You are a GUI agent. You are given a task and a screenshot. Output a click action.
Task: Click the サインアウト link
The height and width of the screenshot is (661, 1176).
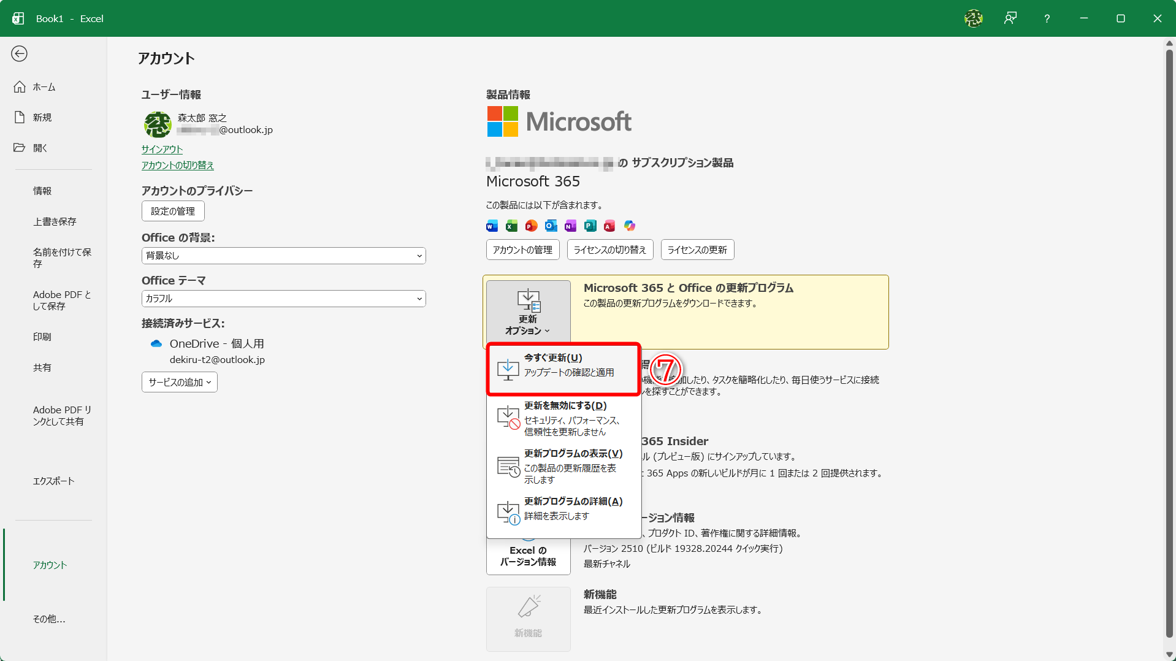point(161,149)
